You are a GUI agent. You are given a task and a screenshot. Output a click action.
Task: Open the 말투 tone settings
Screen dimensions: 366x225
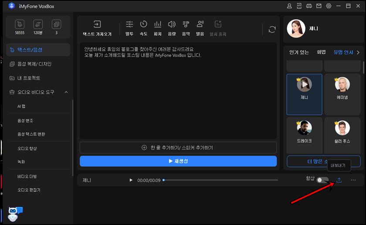point(129,28)
